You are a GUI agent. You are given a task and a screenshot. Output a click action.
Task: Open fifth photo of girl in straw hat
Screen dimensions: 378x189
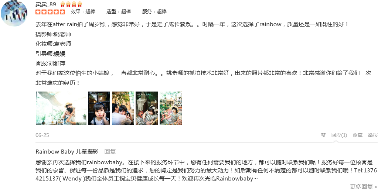[171, 108]
